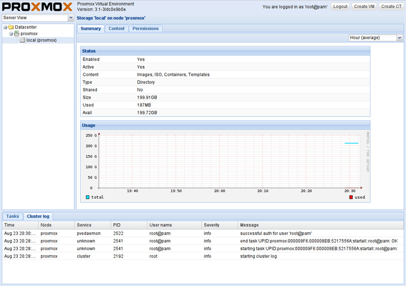Open the Server View dropdown arrow
Screen dimensions: 406x286
click(71, 18)
